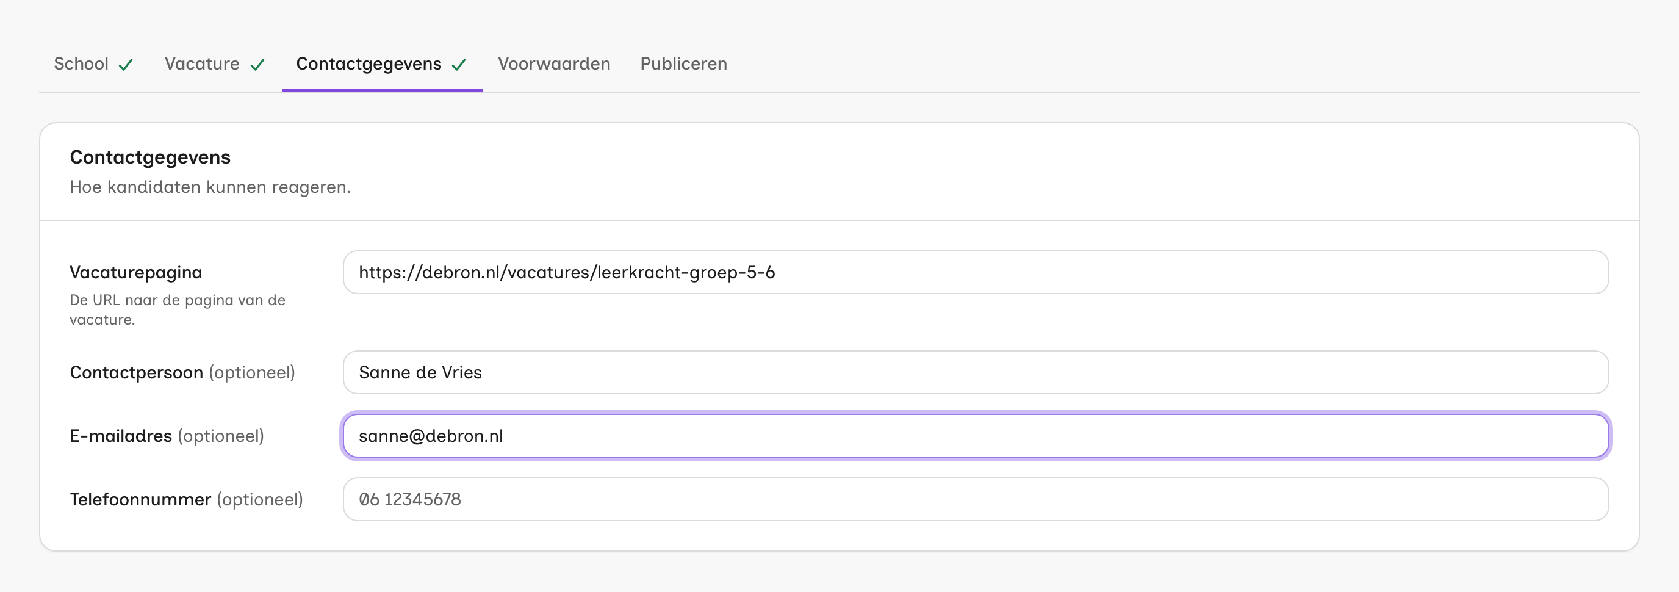The height and width of the screenshot is (592, 1679).
Task: Click the Contactgegevens card heading
Action: [150, 157]
